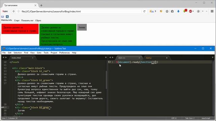Click the gray lorem block on the page
The width and height of the screenshot is (216, 121).
(82, 27)
